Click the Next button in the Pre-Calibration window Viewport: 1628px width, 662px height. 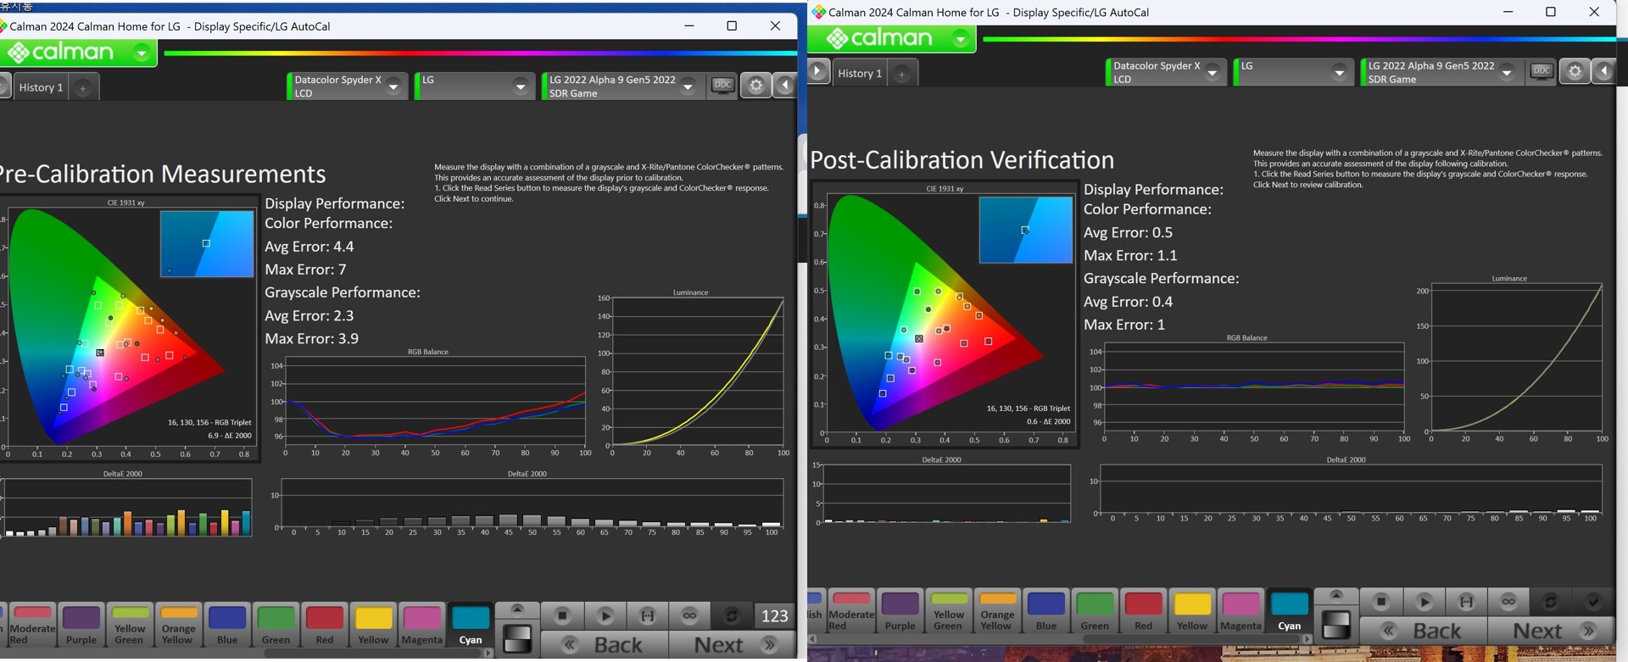[x=731, y=645]
